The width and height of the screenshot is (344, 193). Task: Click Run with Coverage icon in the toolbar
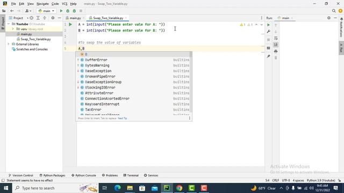coord(74,11)
